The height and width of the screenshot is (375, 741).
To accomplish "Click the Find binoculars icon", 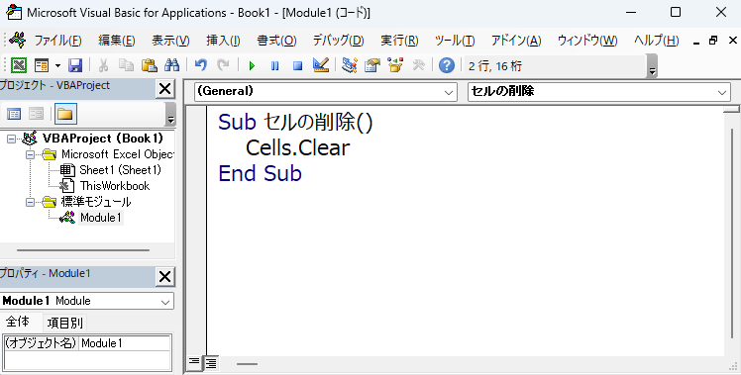I will [172, 65].
